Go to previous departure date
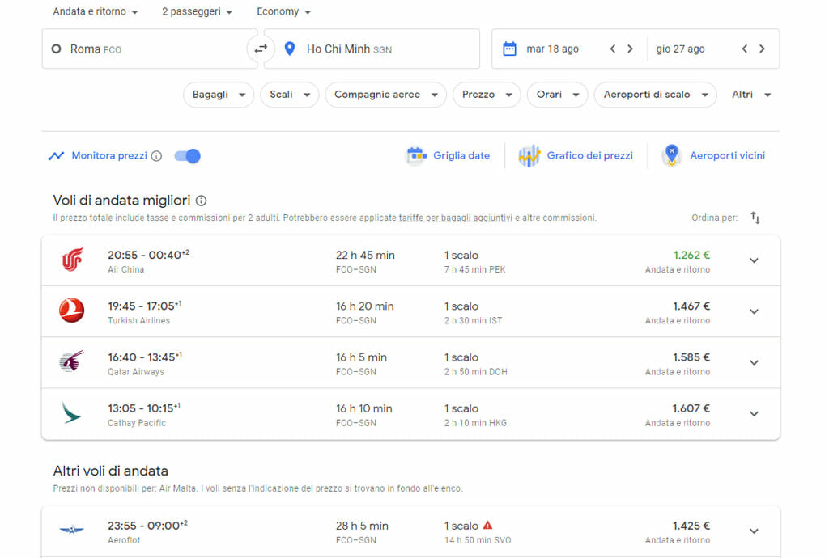 point(613,49)
